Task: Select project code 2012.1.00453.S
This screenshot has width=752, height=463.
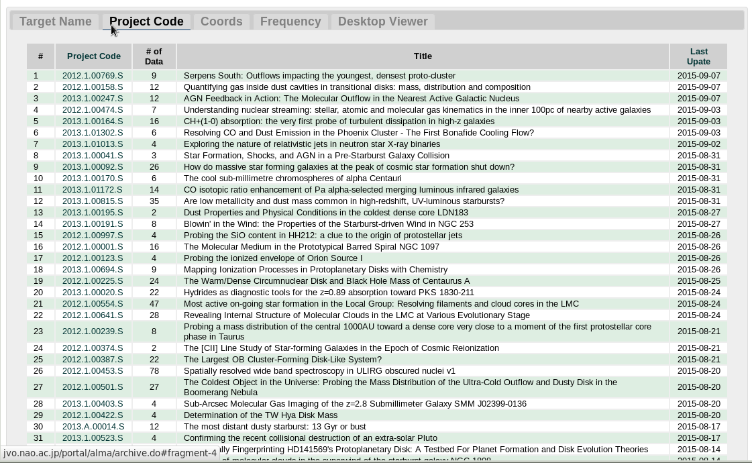Action: (x=93, y=371)
